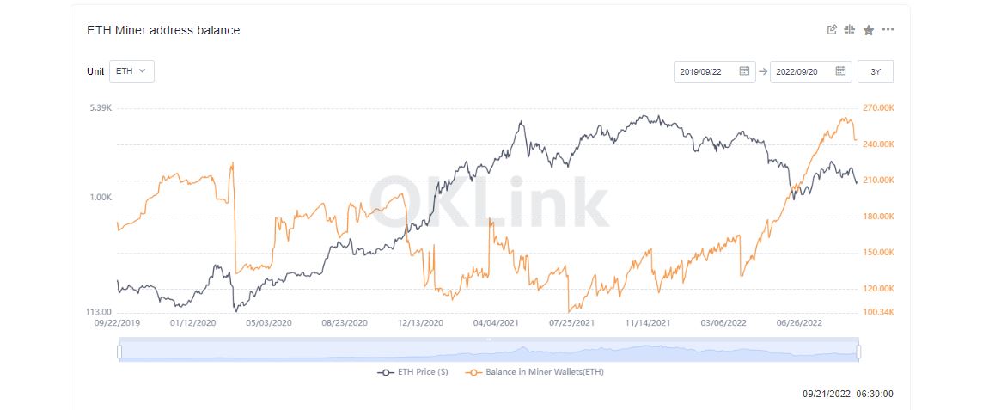Image resolution: width=995 pixels, height=410 pixels.
Task: Click the left handle of range slider
Action: click(x=119, y=351)
